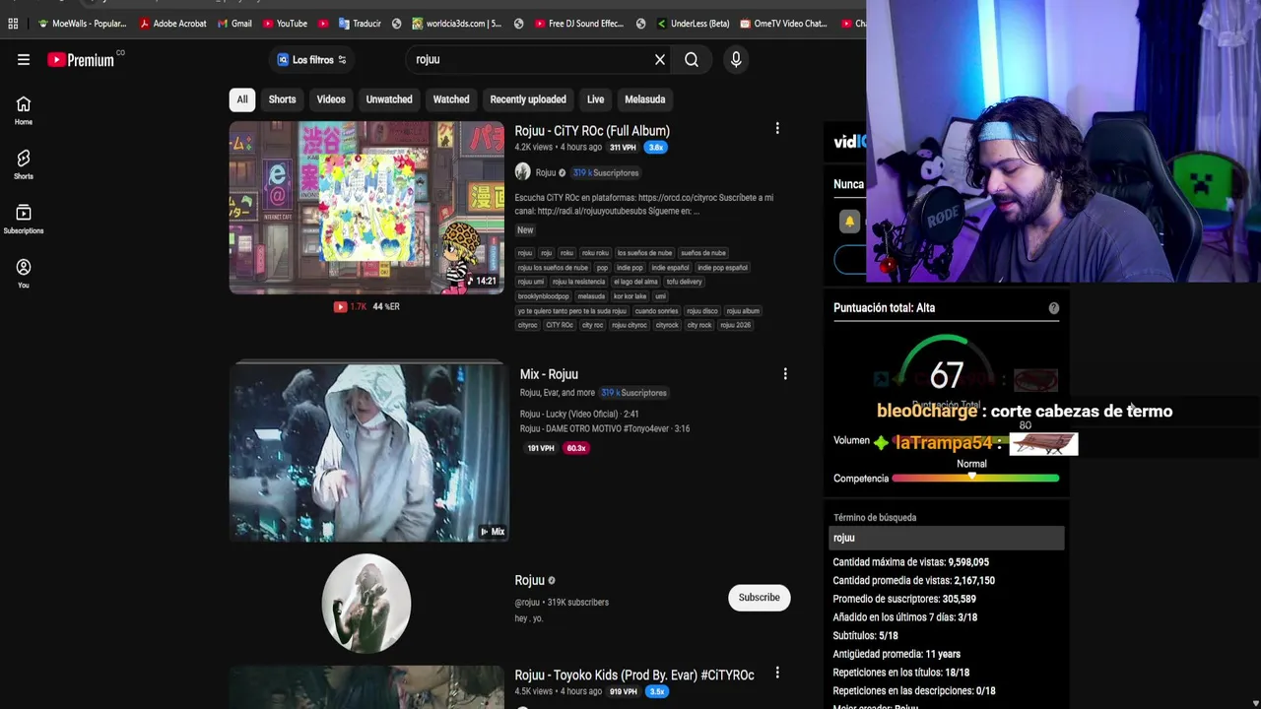The image size is (1261, 709).
Task: Open the OmeTV Video Chat bookmark
Action: point(783,24)
